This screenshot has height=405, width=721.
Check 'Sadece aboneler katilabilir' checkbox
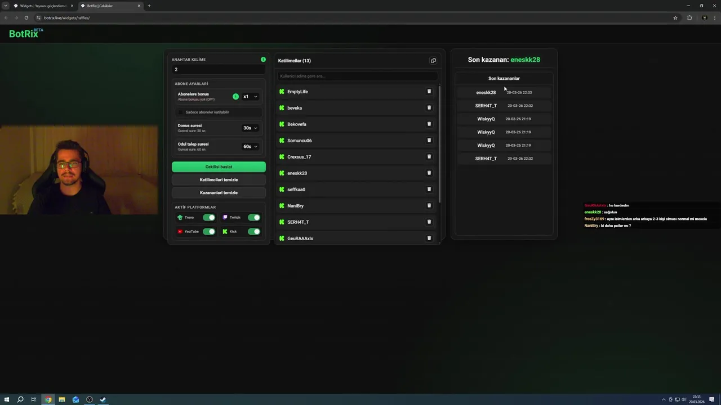tap(181, 112)
